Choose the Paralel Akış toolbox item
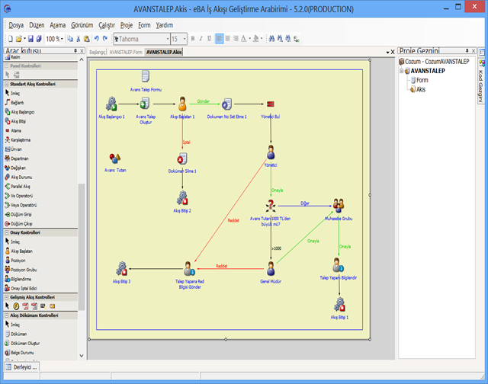The width and height of the screenshot is (488, 384). tap(18, 186)
